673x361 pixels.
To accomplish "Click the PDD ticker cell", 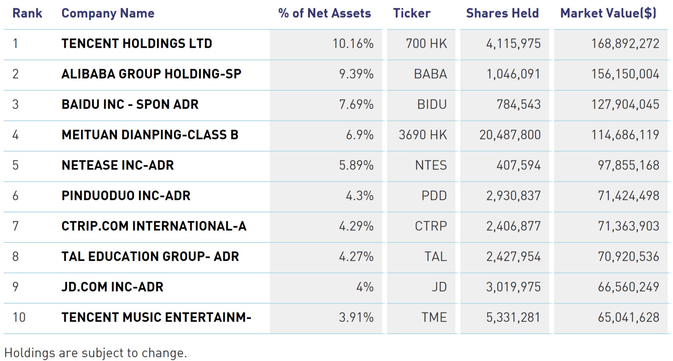I will (x=434, y=196).
